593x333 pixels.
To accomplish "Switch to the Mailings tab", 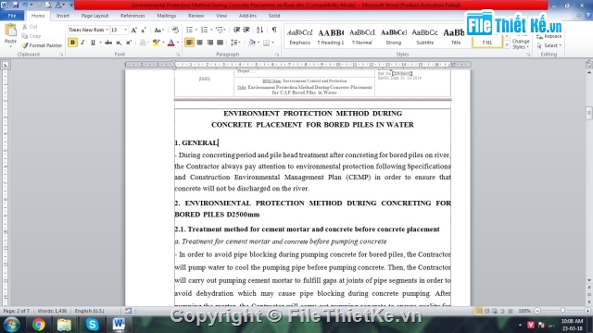I will (x=167, y=16).
